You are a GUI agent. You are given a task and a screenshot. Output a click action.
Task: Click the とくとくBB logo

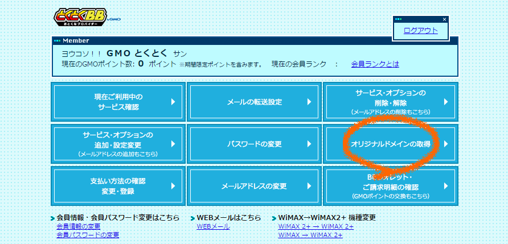point(87,17)
